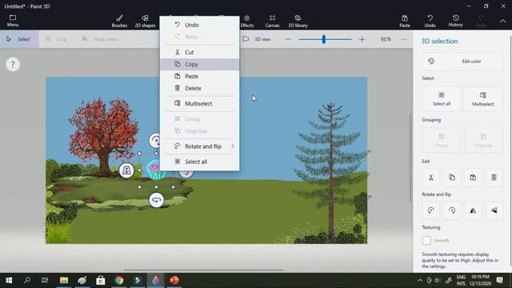Screen dimensions: 512x288
Task: Click the Paste icon in Edit section
Action: 473,178
